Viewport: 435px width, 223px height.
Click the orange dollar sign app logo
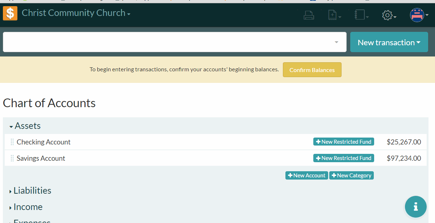pyautogui.click(x=10, y=13)
